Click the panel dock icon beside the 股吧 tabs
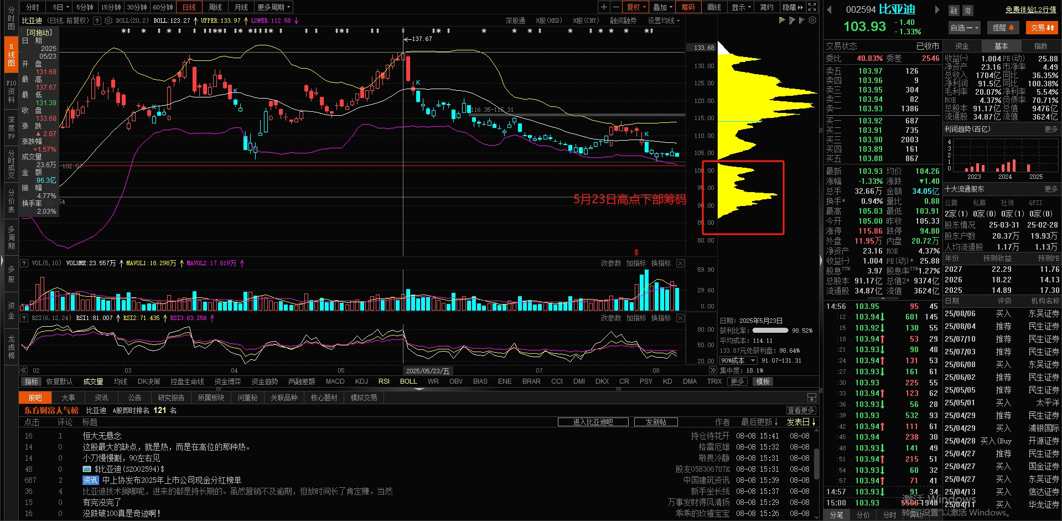Screen dimensions: 1062x521 coord(812,398)
